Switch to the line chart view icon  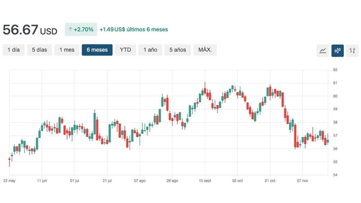coord(323,51)
